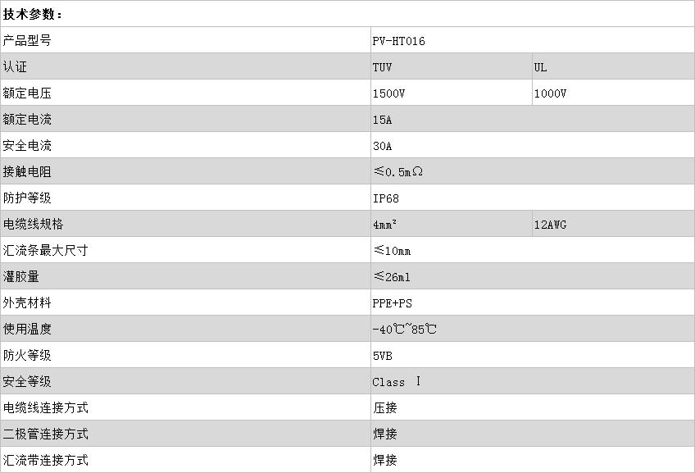695x473 pixels.
Task: Click the 30A safe current value
Action: point(382,146)
